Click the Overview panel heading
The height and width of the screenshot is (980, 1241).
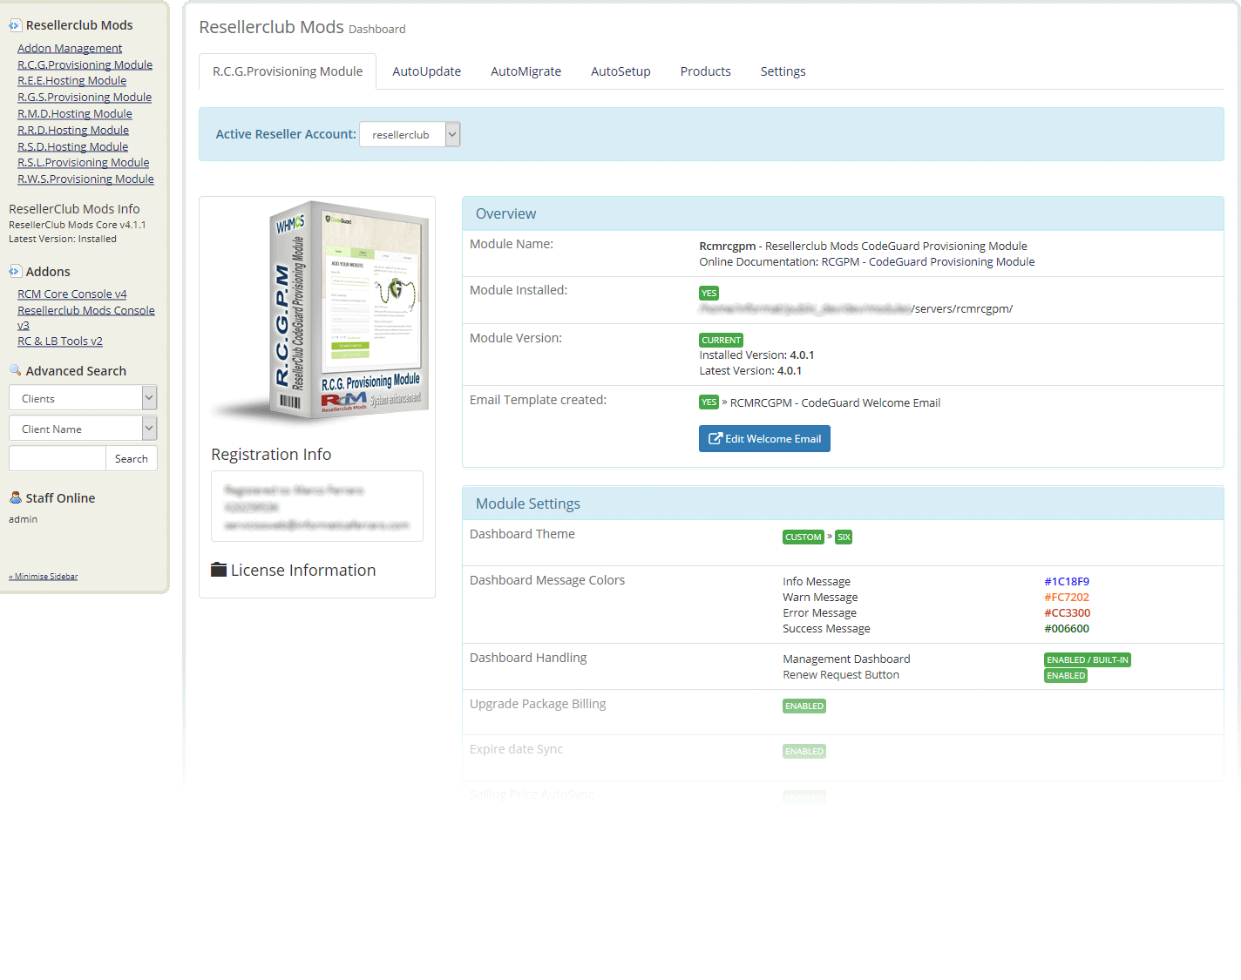pos(505,213)
